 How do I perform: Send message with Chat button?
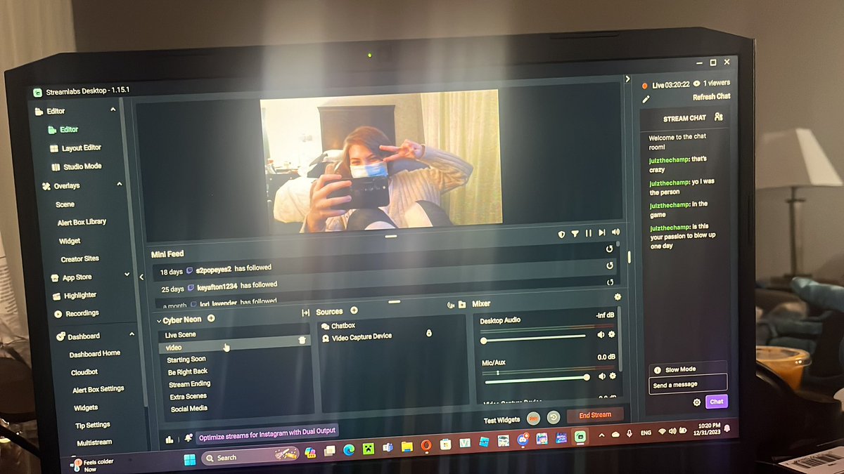tap(717, 402)
